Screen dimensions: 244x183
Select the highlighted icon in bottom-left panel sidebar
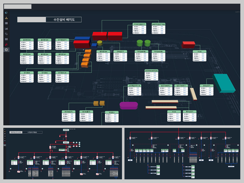5,145
